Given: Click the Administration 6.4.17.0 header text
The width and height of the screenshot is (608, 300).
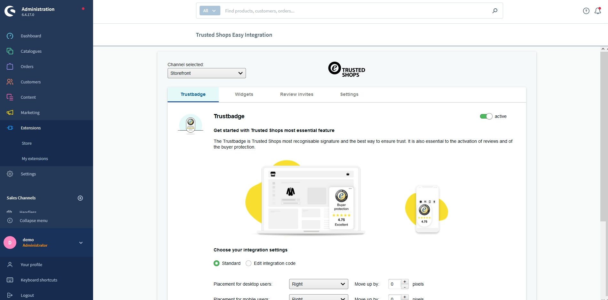Looking at the screenshot, I should click(x=38, y=11).
